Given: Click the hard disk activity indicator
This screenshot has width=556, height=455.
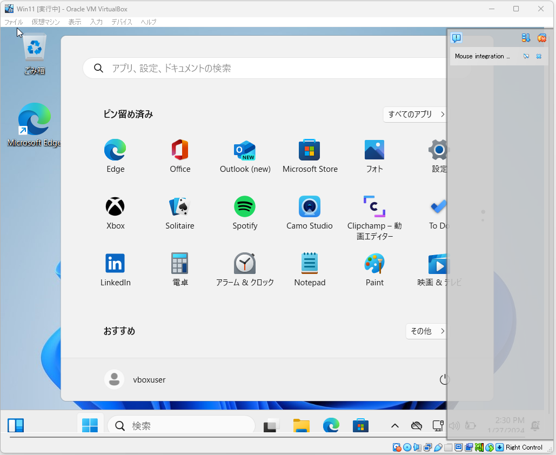Looking at the screenshot, I should 397,447.
